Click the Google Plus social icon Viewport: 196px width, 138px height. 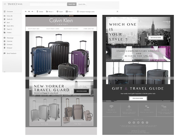[x=143, y=123]
